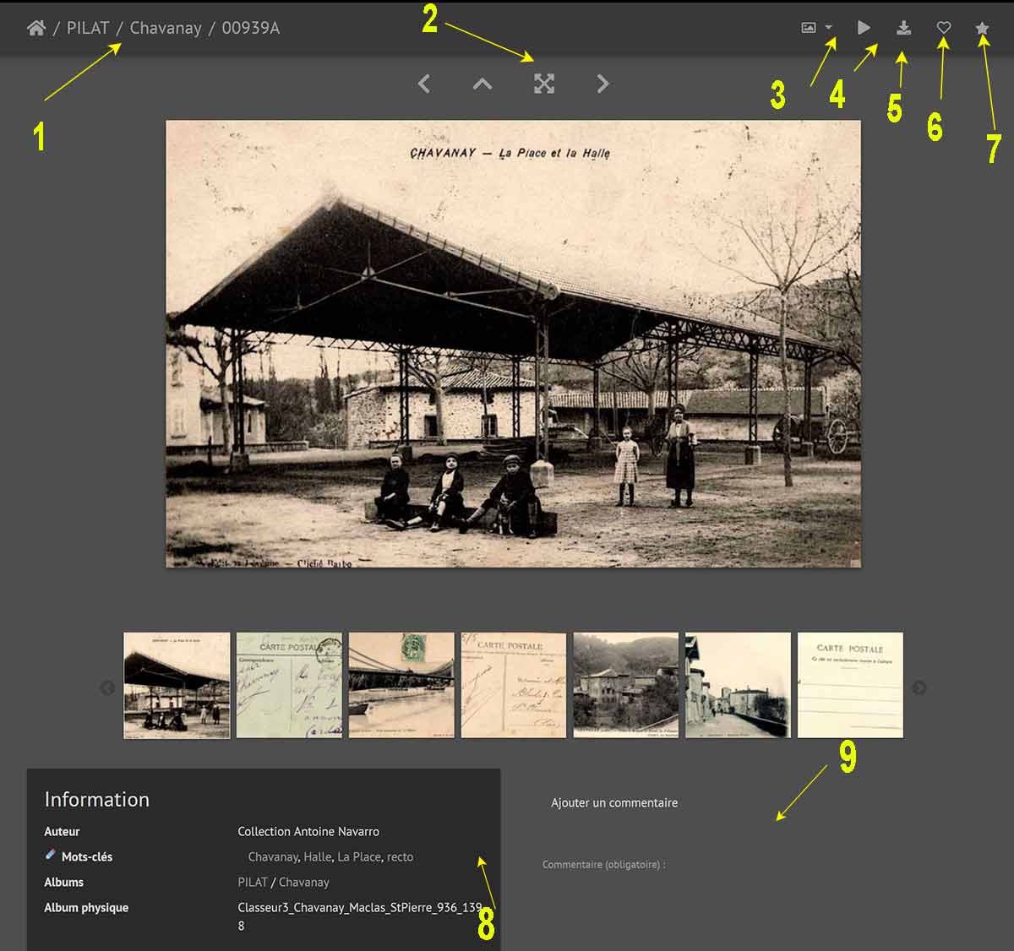The height and width of the screenshot is (951, 1014).
Task: Go to next photo with right chevron
Action: [x=602, y=84]
